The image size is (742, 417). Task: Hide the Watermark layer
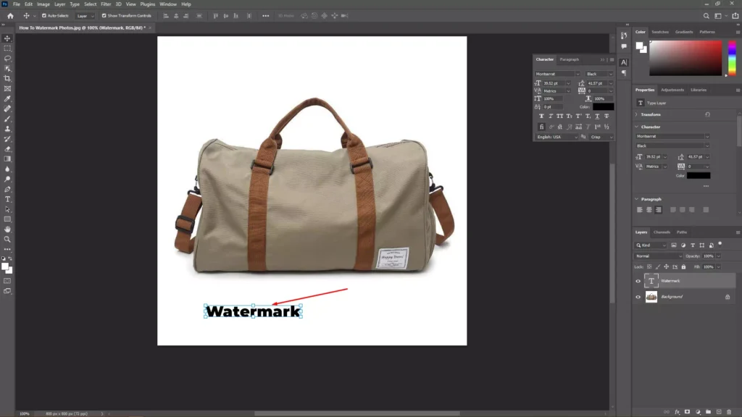tap(638, 282)
